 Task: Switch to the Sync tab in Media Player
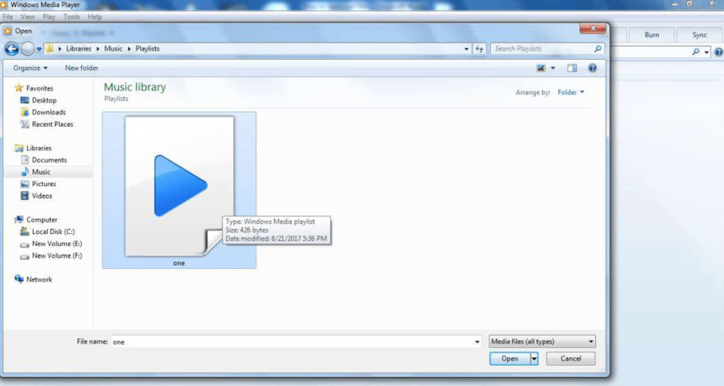click(x=699, y=35)
